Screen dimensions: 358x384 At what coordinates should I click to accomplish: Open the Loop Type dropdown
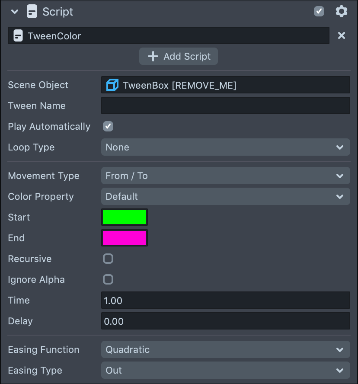(x=225, y=147)
